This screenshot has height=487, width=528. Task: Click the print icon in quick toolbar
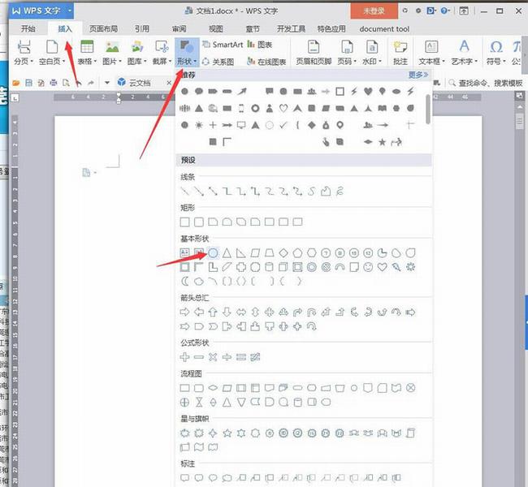(x=53, y=83)
